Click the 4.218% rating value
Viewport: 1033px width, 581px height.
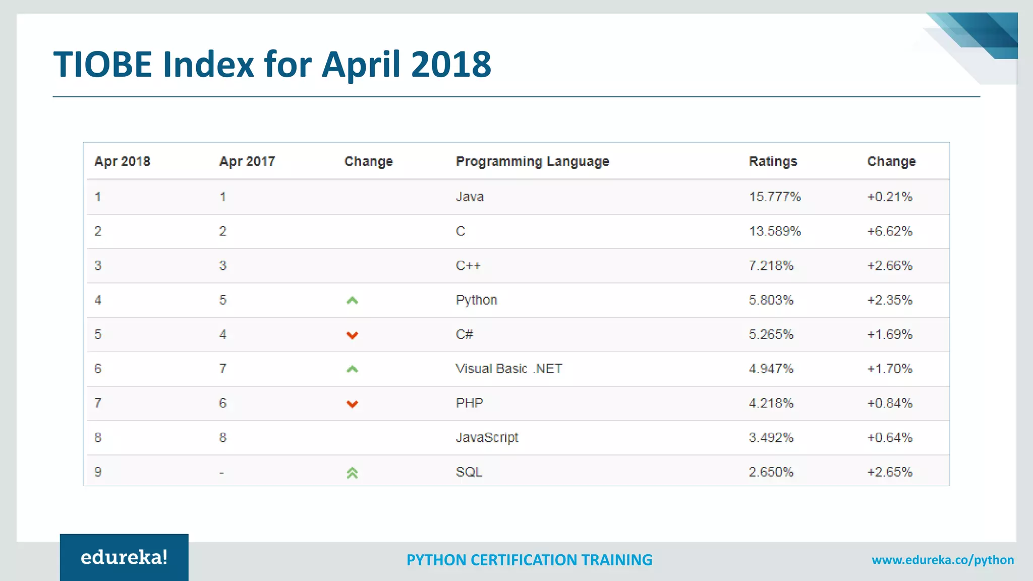771,403
